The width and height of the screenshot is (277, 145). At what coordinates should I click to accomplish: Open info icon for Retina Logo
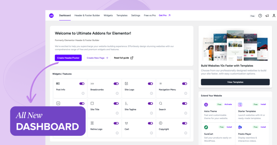point(117,133)
